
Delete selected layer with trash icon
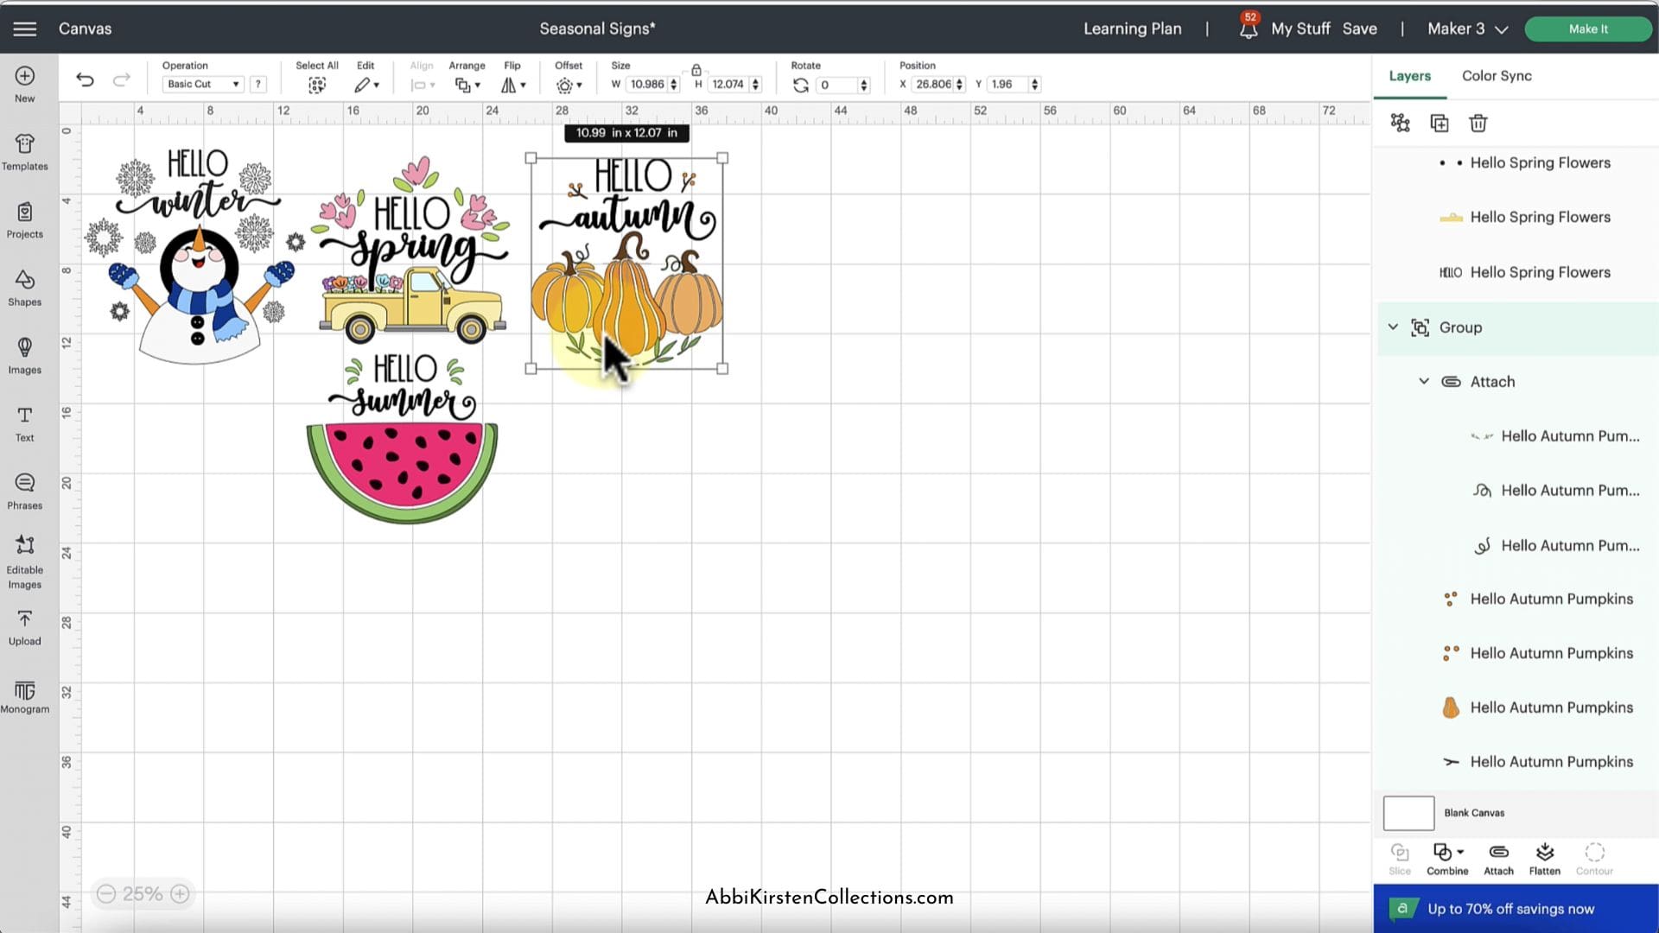(1478, 124)
